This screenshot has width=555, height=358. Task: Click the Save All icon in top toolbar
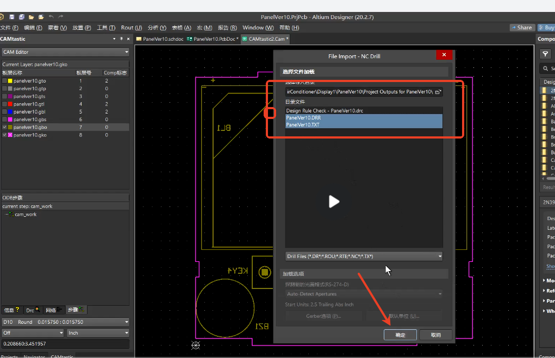[22, 17]
